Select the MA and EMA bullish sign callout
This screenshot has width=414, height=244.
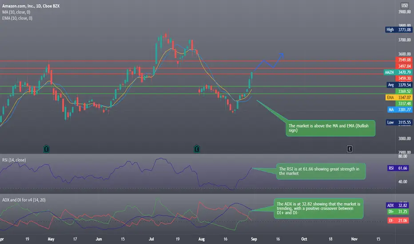(x=330, y=128)
